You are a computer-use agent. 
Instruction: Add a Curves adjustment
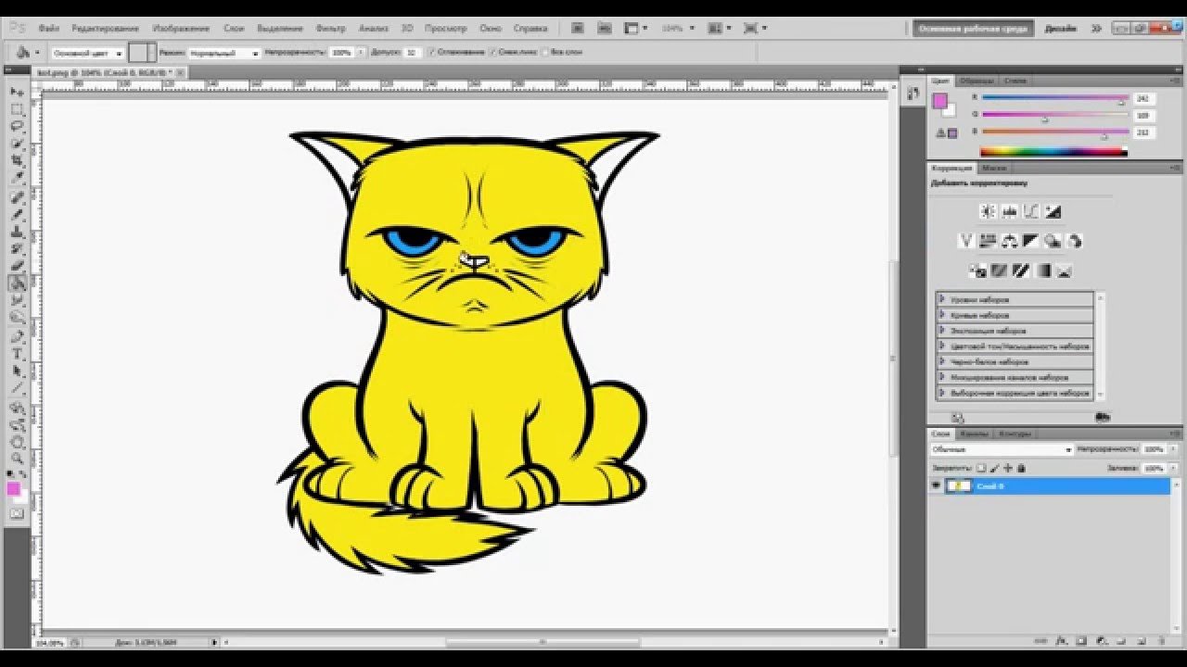(1030, 211)
